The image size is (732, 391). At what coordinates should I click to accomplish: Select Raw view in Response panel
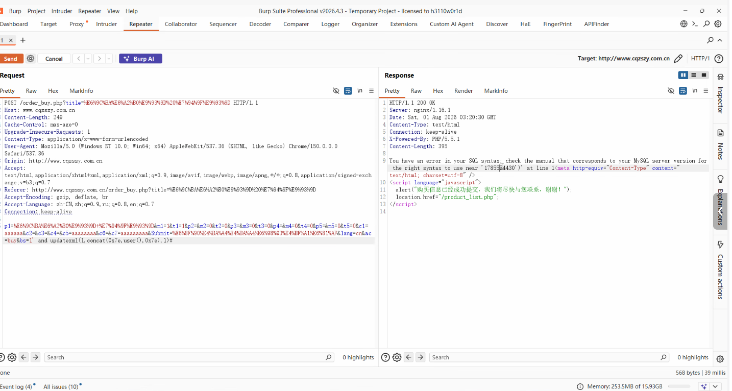(416, 91)
